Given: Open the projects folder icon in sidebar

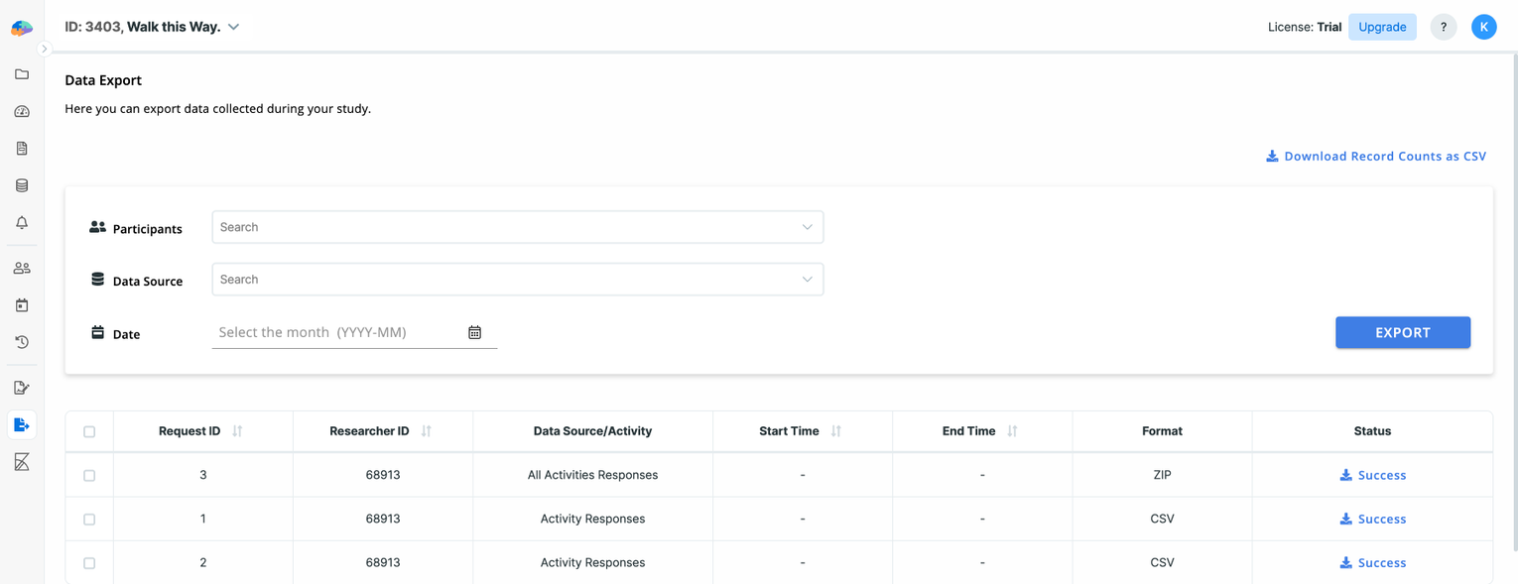Looking at the screenshot, I should tap(22, 73).
